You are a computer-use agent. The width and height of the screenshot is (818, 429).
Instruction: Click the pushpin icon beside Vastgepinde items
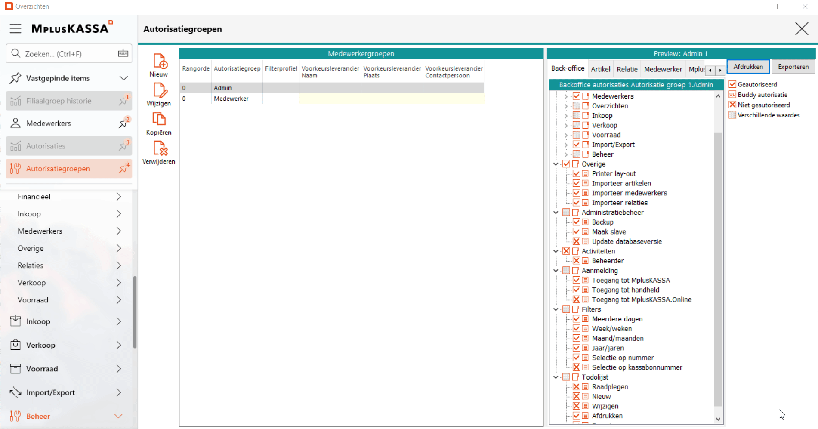click(x=15, y=78)
